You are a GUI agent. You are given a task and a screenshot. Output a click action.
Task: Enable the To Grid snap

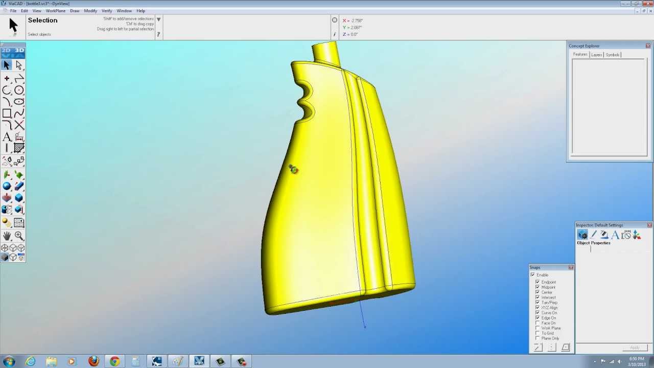click(x=538, y=333)
